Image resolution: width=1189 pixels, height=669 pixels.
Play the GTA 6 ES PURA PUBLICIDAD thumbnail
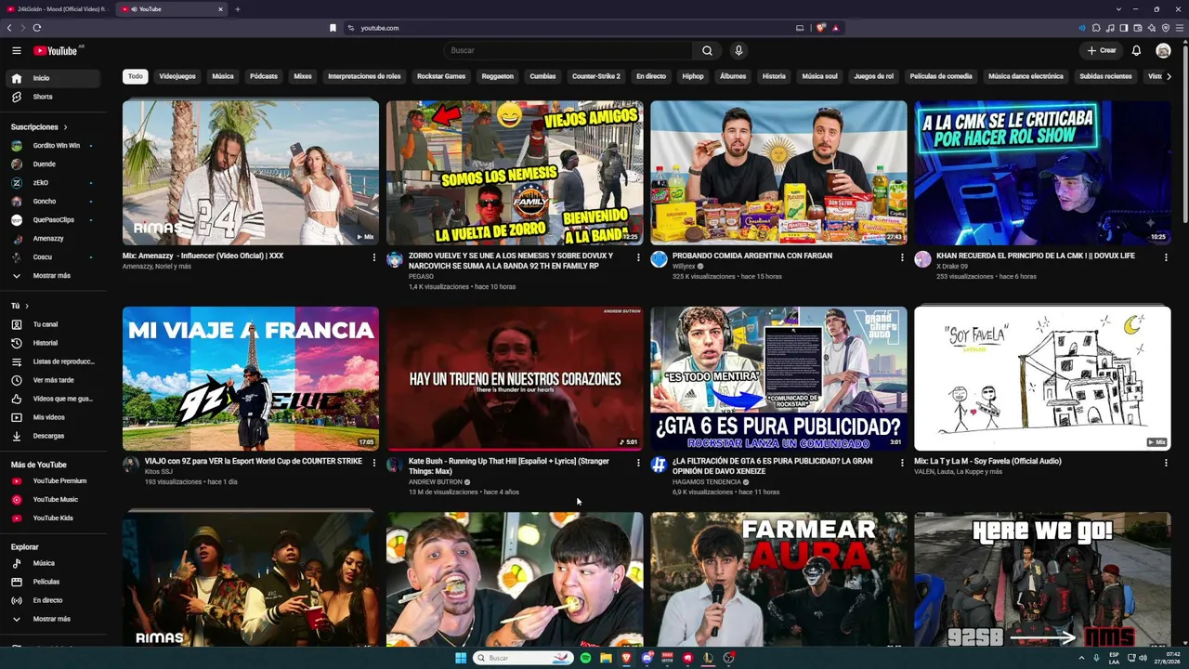[778, 378]
